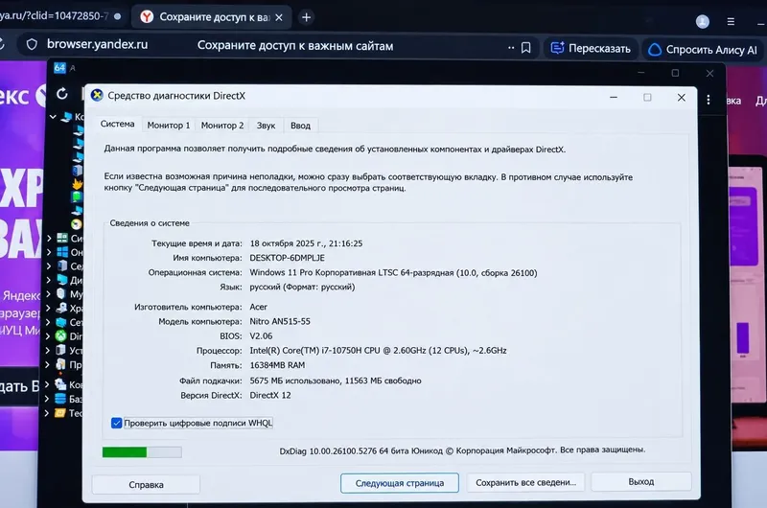Click the red Yandex Y favicon on browser tab
The width and height of the screenshot is (767, 508).
pos(147,17)
